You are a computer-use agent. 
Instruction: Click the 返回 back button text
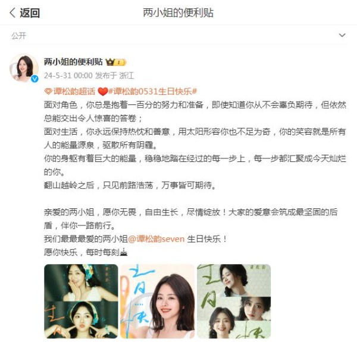30,12
